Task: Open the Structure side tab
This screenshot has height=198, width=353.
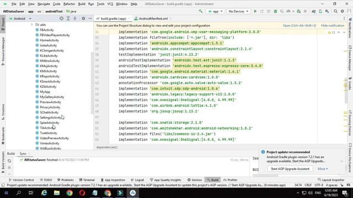Action: (3, 112)
